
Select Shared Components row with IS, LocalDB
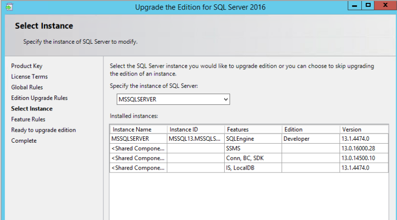pyautogui.click(x=249, y=168)
